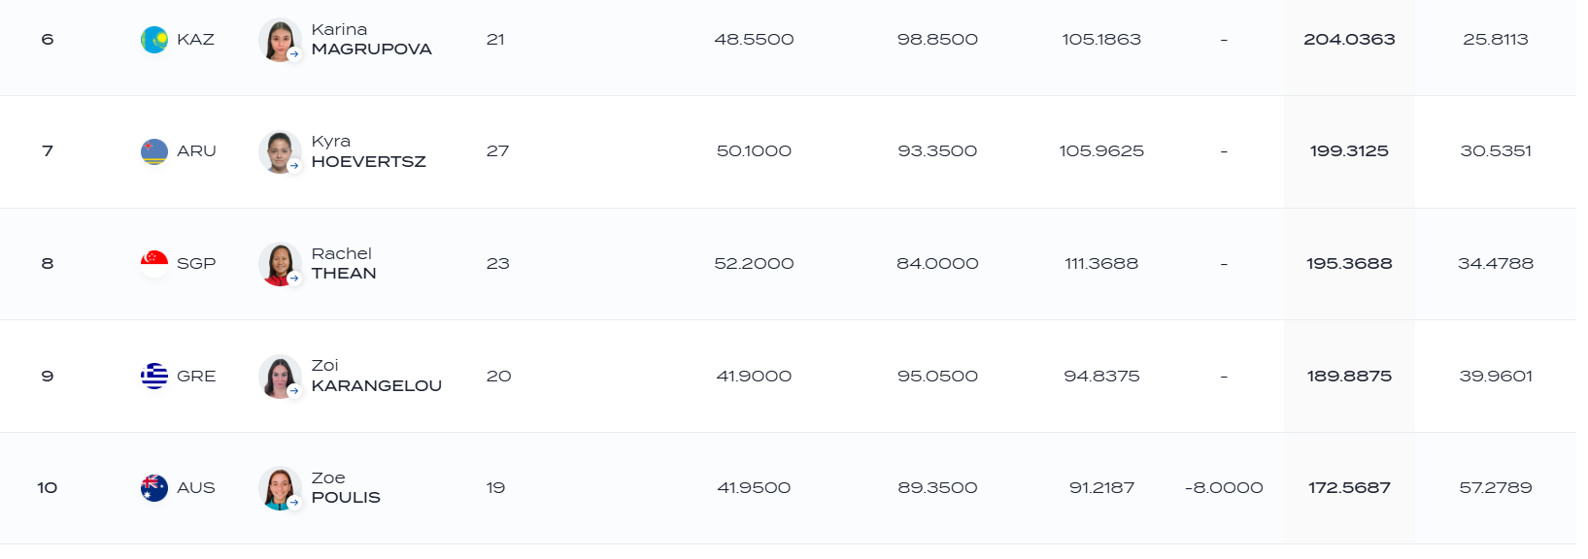Open the Karina MAGRUPOVA athlete link
This screenshot has height=559, width=1588.
371,40
